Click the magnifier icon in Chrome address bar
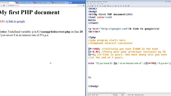 (x=79, y=5)
